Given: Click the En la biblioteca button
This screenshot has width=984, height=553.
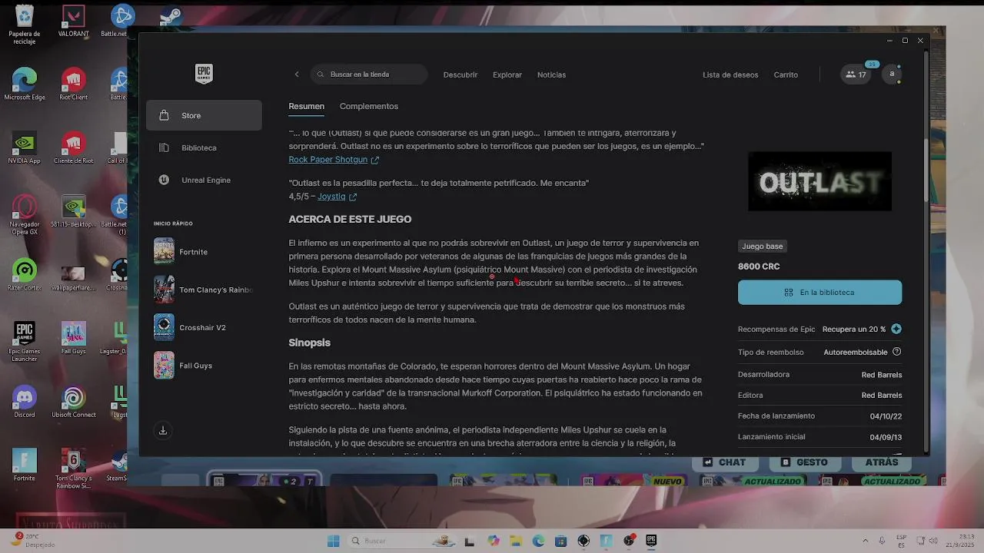Looking at the screenshot, I should 819,293.
